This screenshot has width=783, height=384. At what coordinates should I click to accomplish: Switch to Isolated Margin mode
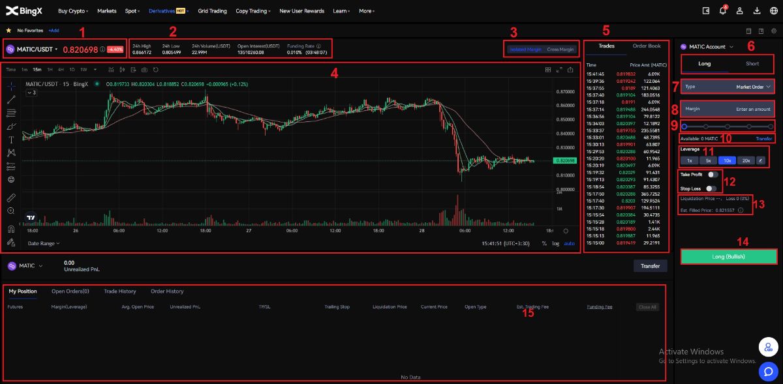coord(526,50)
